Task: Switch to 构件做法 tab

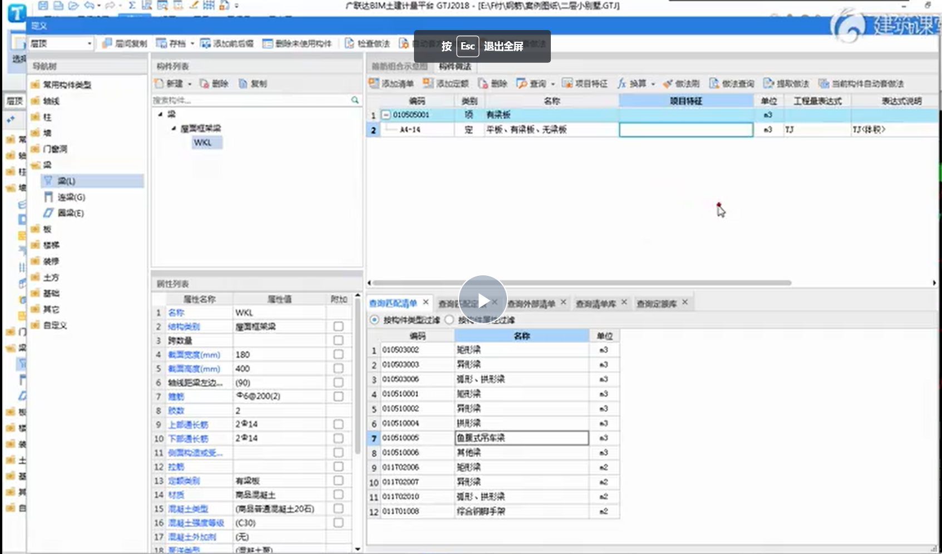Action: tap(455, 66)
